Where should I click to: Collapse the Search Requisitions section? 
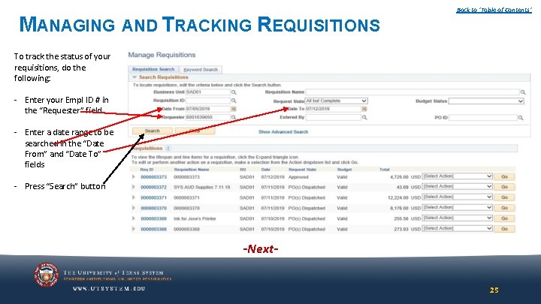pos(134,77)
